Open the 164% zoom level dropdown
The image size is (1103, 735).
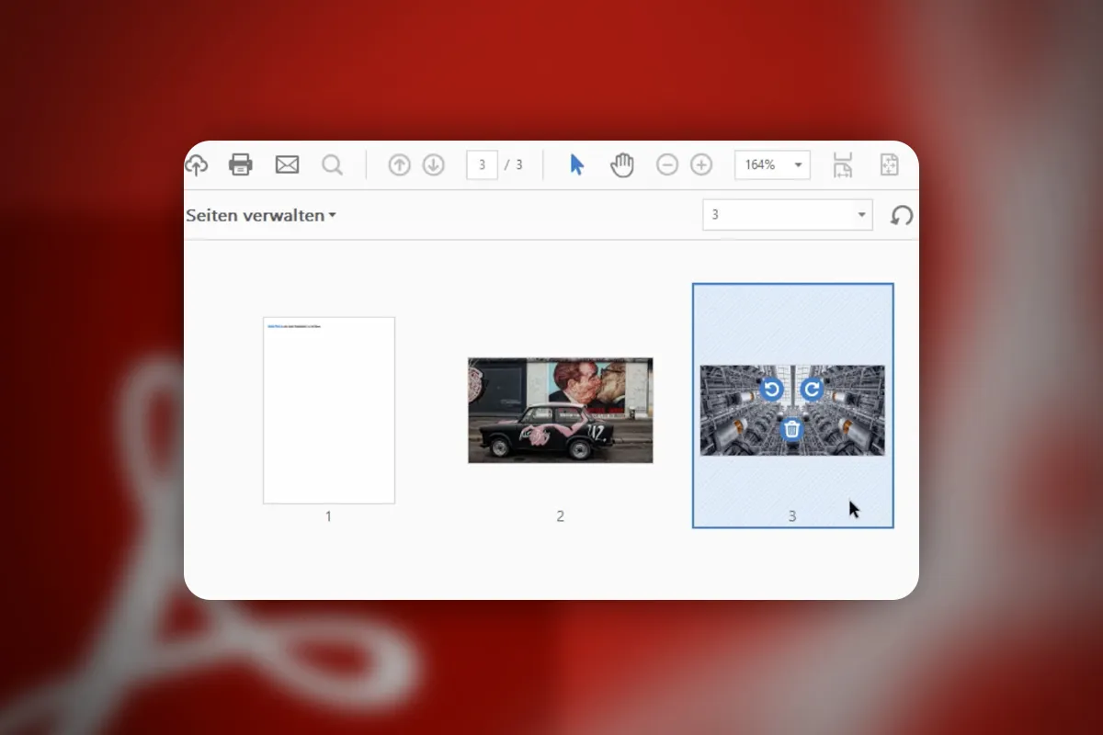[772, 164]
